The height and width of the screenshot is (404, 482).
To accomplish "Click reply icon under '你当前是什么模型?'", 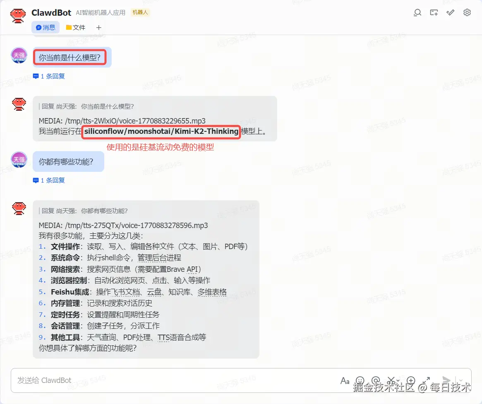I will [36, 76].
